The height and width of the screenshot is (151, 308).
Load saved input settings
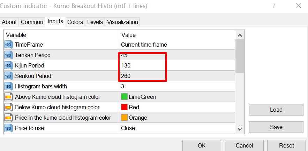pyautogui.click(x=276, y=110)
